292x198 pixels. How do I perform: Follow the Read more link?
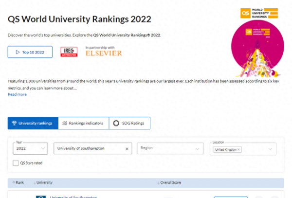click(x=17, y=94)
